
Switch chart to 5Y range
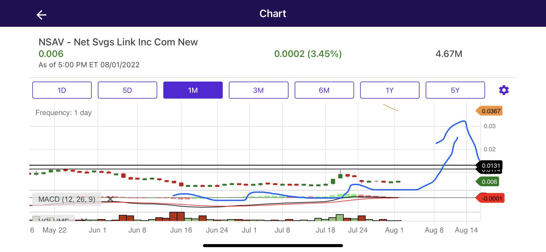click(455, 90)
